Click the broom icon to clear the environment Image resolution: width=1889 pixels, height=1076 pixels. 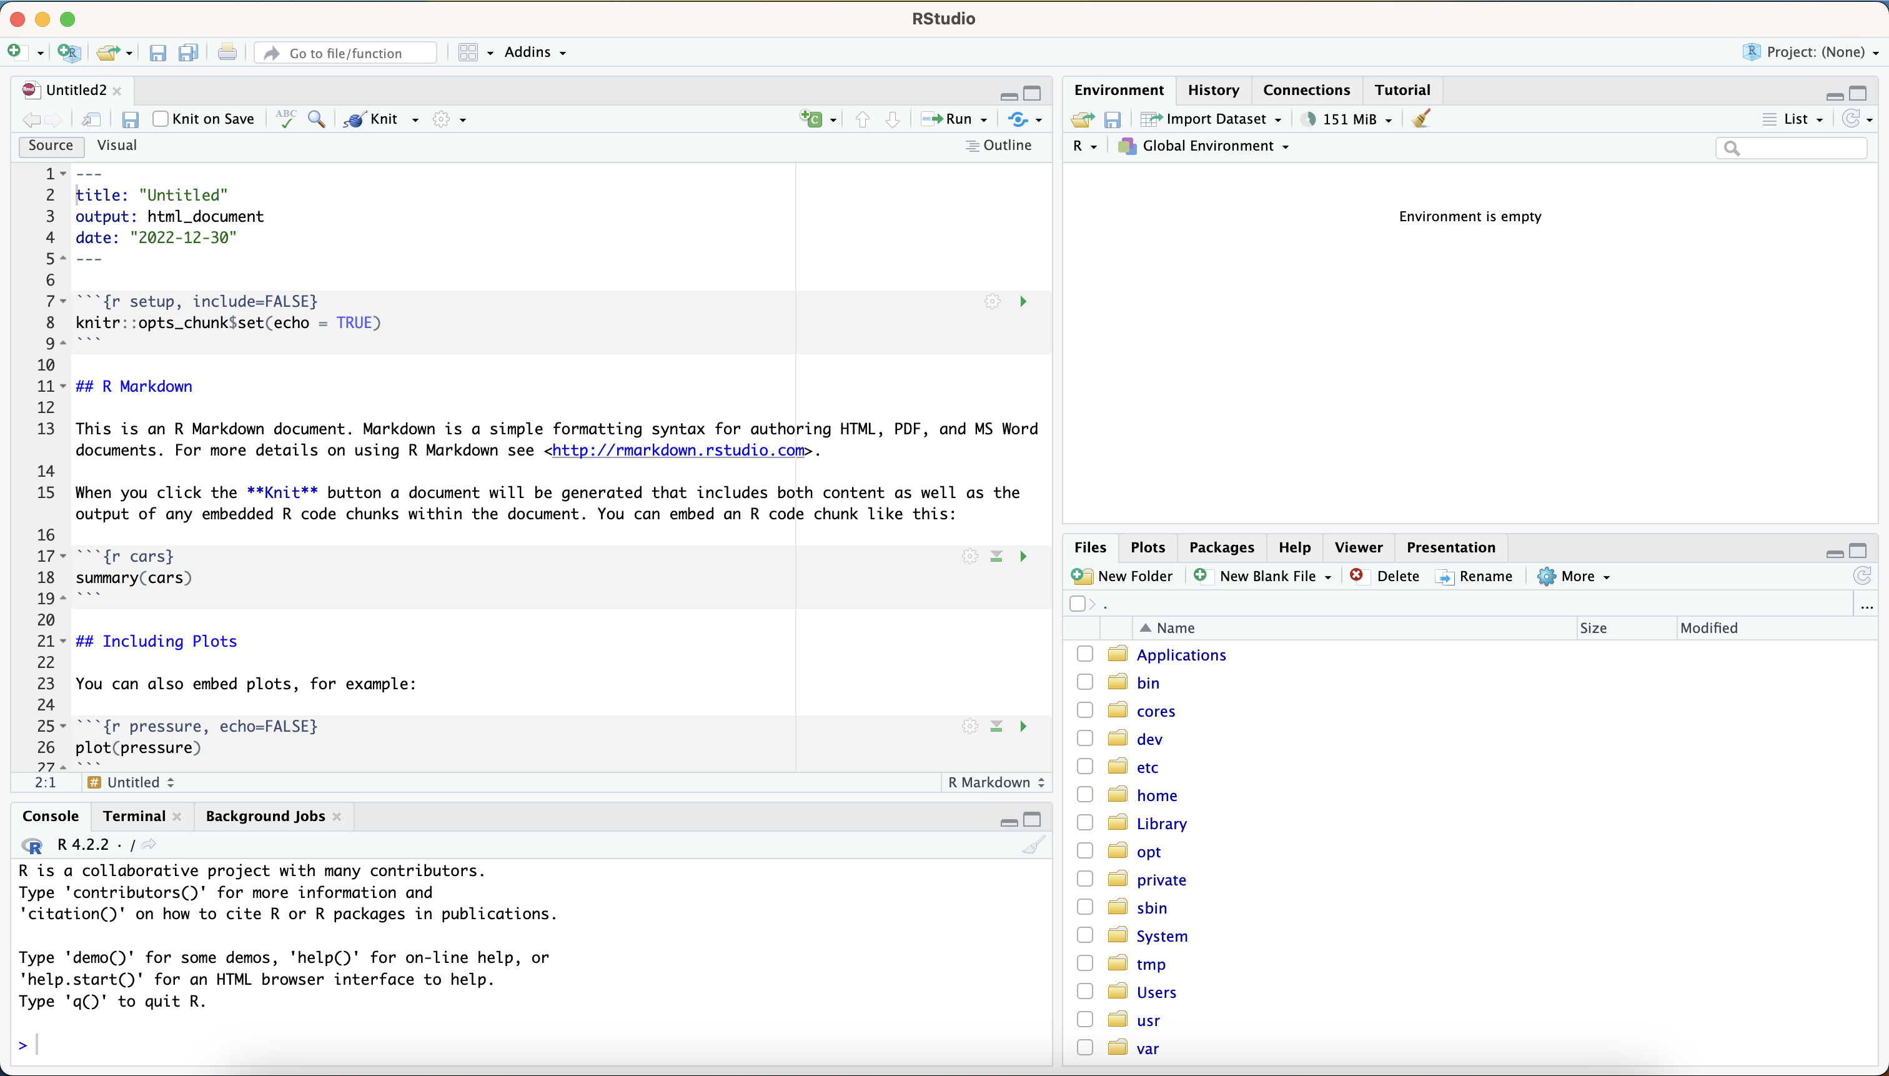pyautogui.click(x=1421, y=119)
